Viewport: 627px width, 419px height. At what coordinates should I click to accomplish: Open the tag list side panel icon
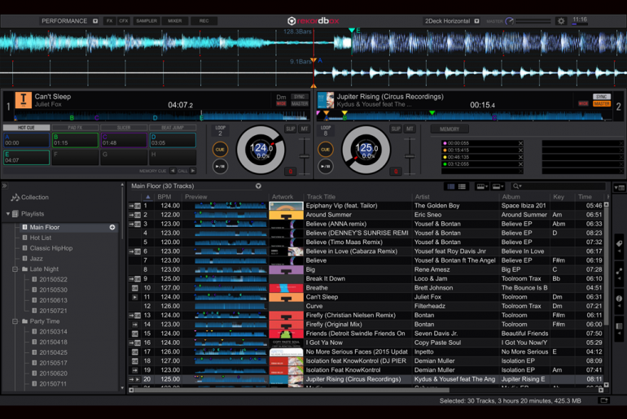[x=619, y=243]
